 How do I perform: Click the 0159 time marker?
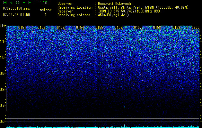pyautogui.click(x=176, y=28)
